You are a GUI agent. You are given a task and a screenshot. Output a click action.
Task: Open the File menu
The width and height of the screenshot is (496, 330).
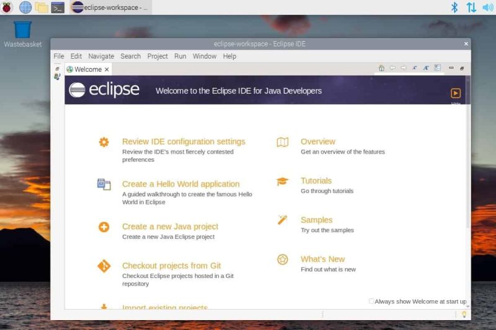point(59,56)
